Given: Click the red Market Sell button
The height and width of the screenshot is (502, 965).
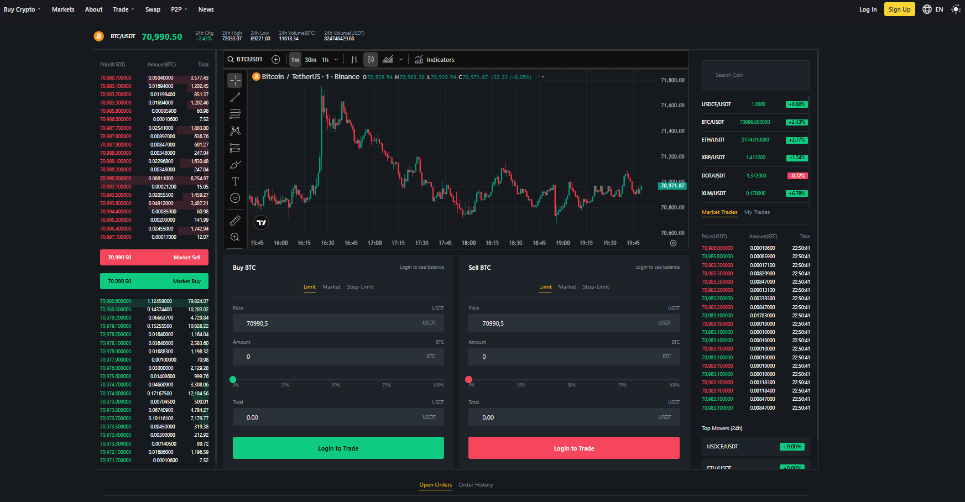Looking at the screenshot, I should [x=154, y=258].
